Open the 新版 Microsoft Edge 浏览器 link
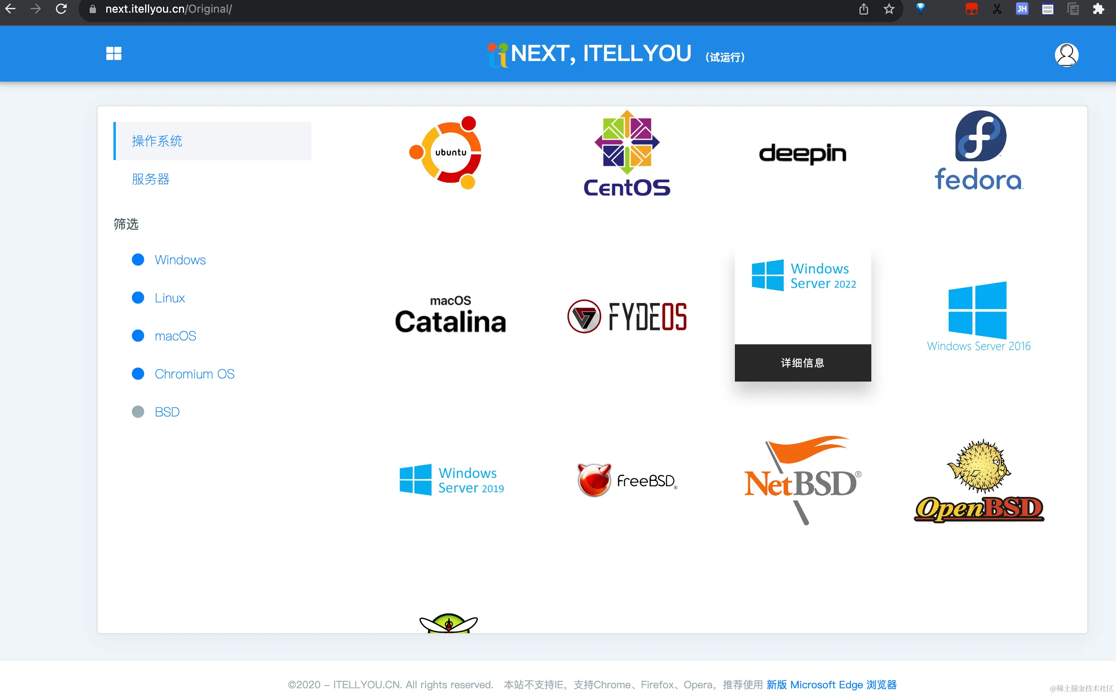This screenshot has height=695, width=1116. [831, 684]
